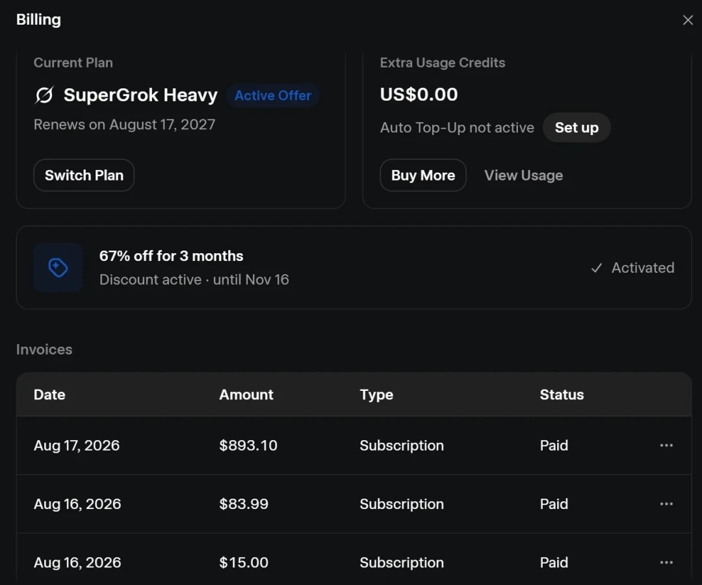This screenshot has width=702, height=585.
Task: Click the Grok logo beside SuperGrok Heavy
Action: 44,95
